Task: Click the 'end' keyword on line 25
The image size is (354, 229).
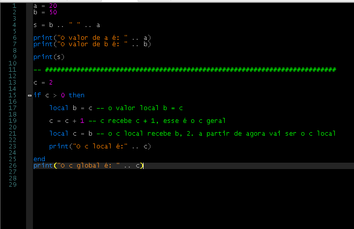Action: point(39,159)
